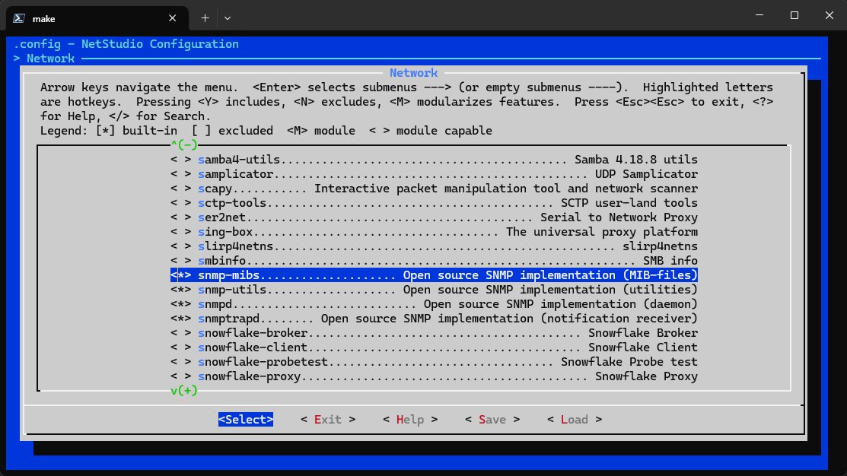Open a new terminal tab
This screenshot has width=847, height=476.
(205, 17)
